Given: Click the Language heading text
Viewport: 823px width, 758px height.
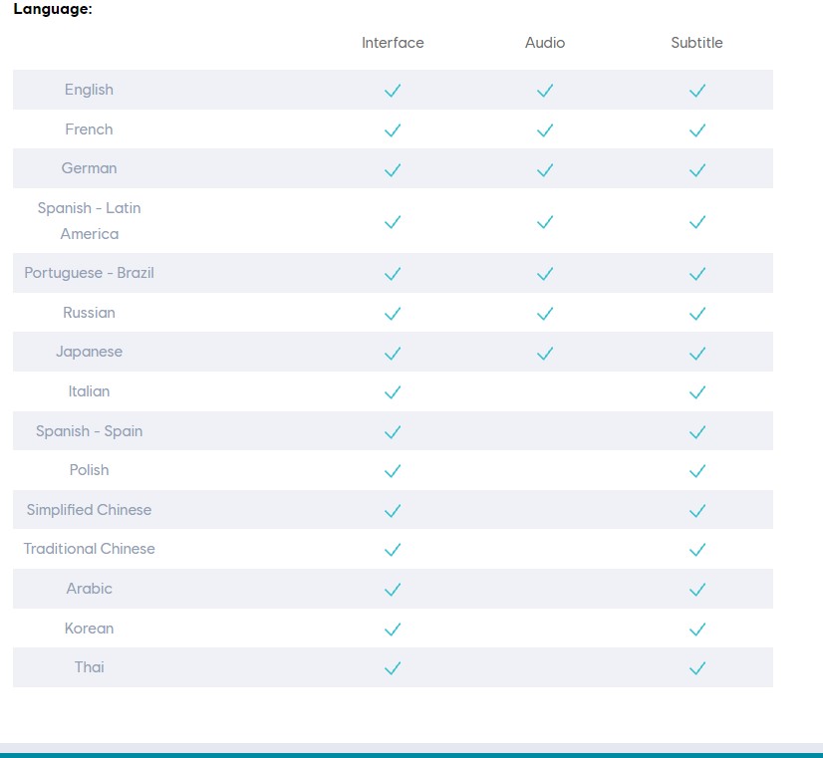Looking at the screenshot, I should 53,9.
